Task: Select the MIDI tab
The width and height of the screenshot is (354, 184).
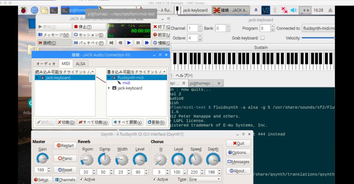Action: (x=66, y=64)
